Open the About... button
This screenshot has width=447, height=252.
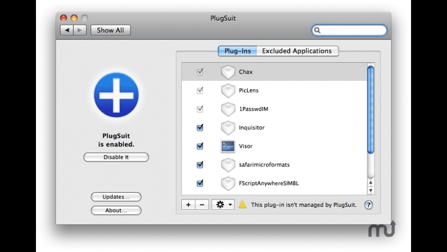[116, 210]
